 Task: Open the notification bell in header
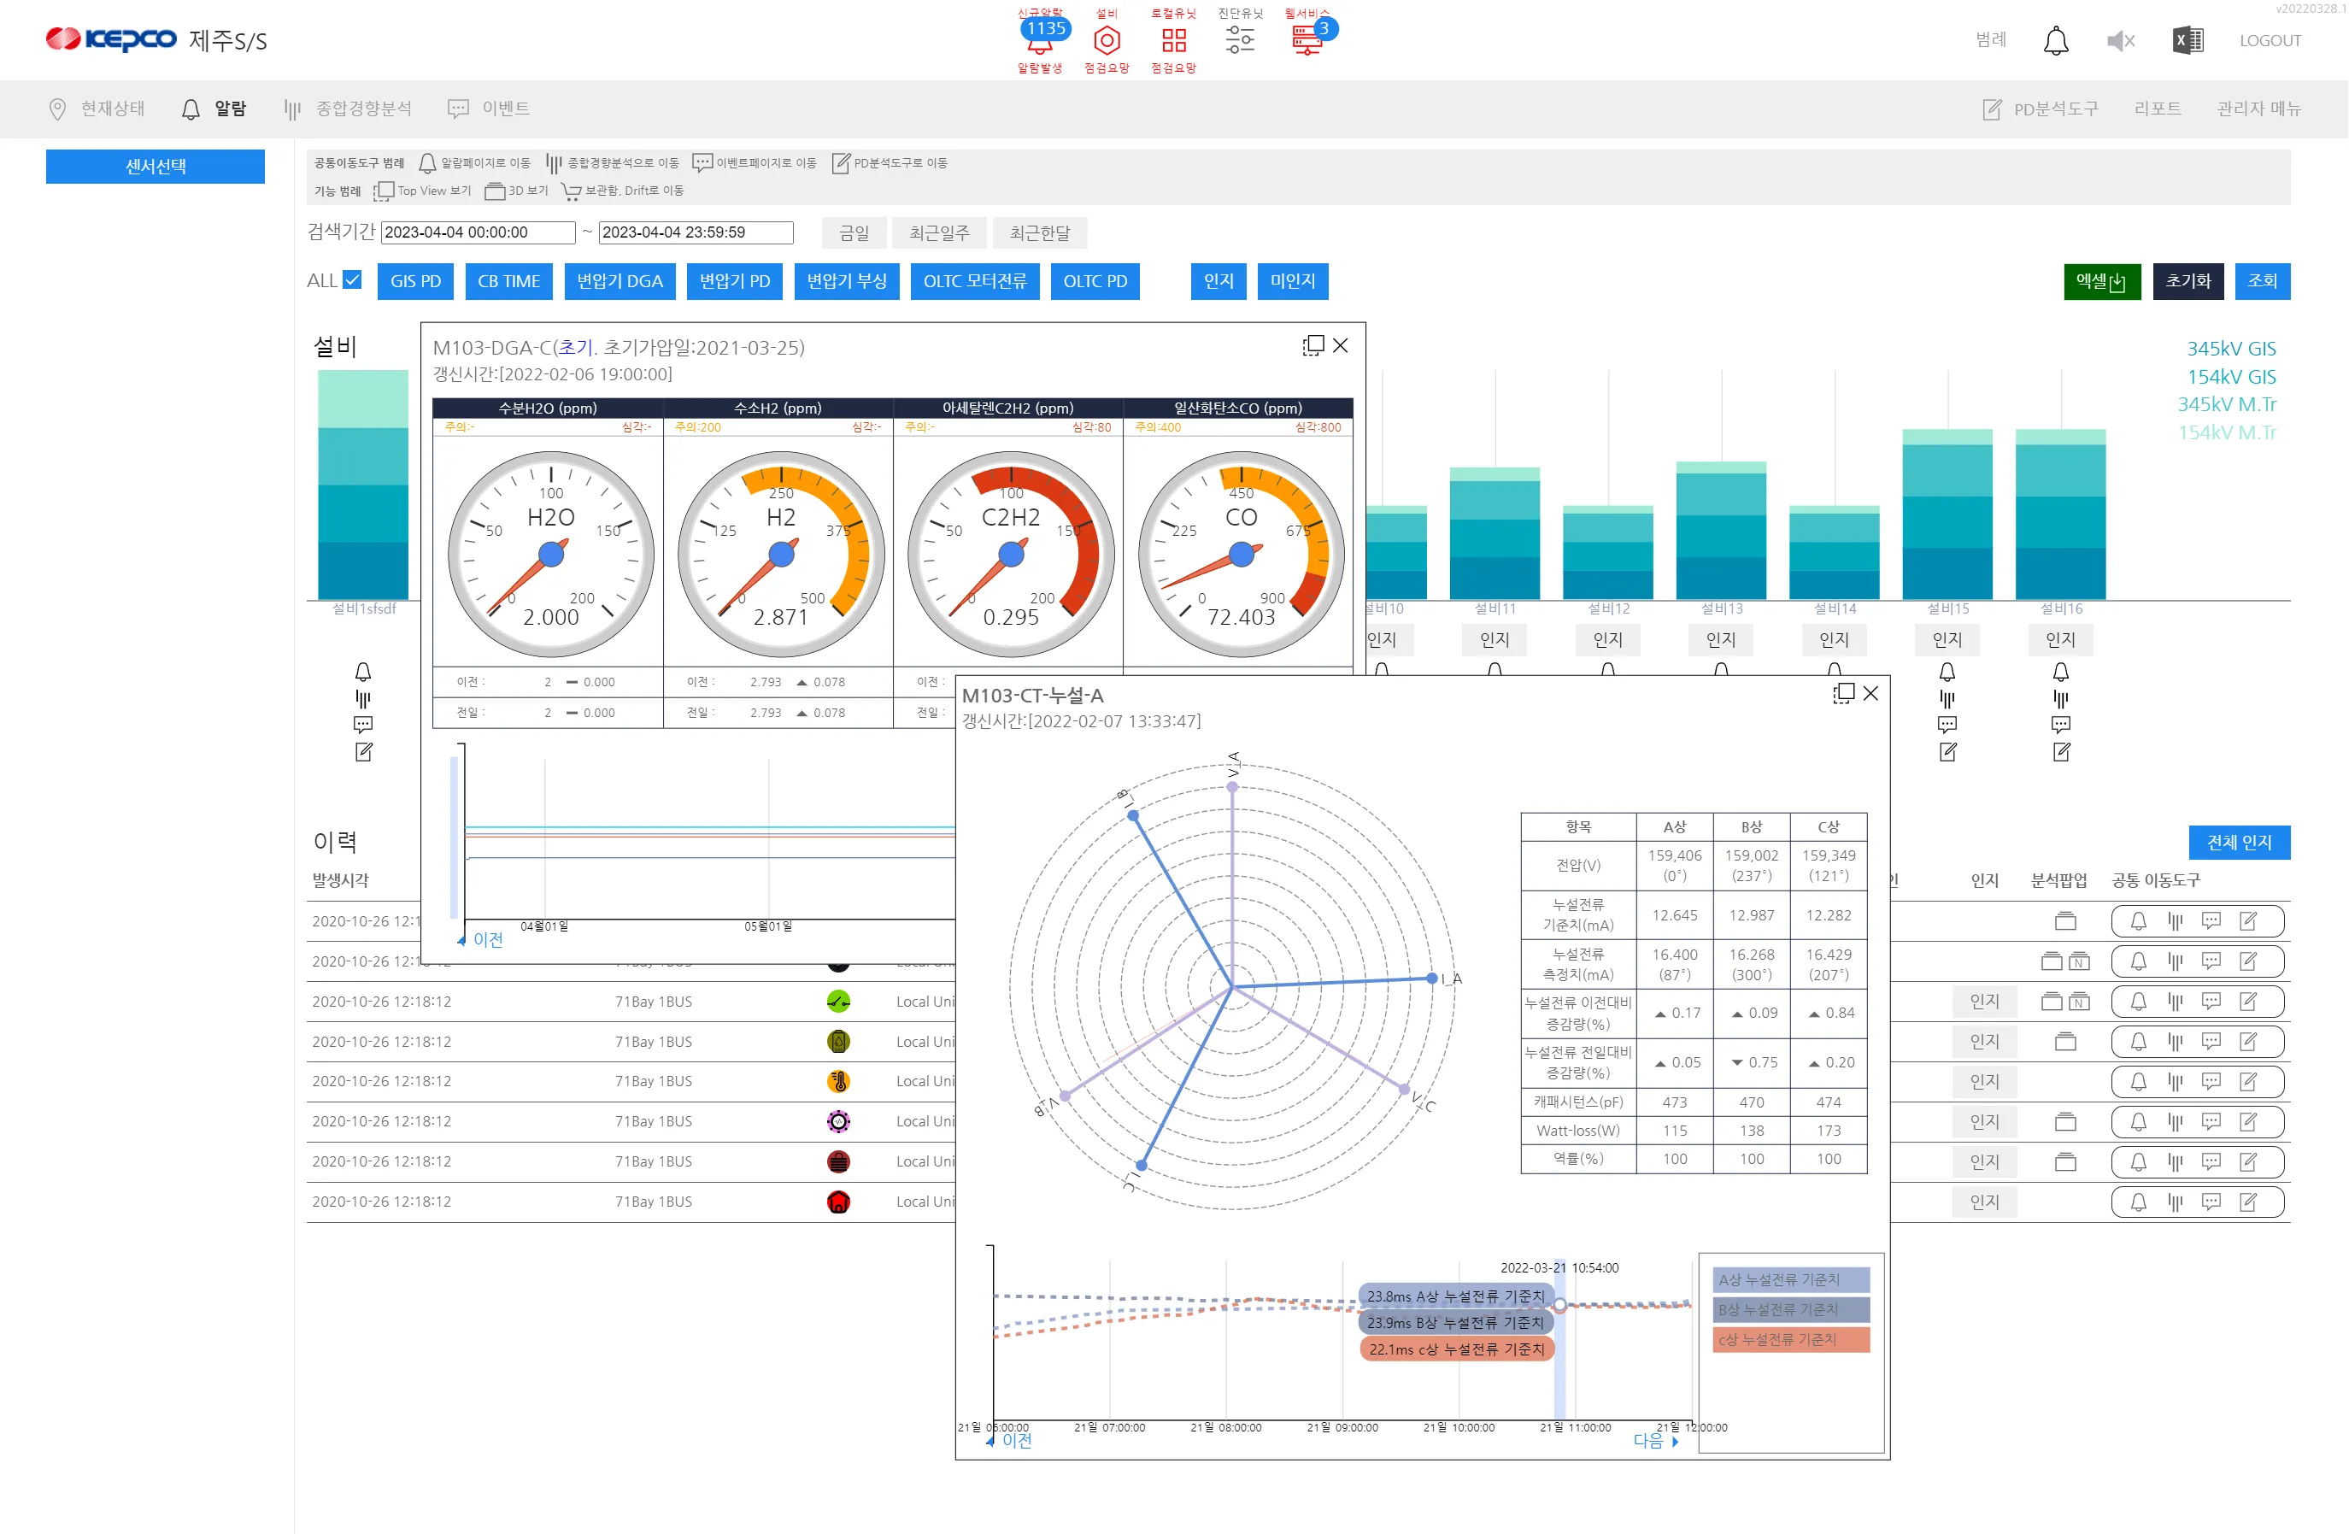2055,40
